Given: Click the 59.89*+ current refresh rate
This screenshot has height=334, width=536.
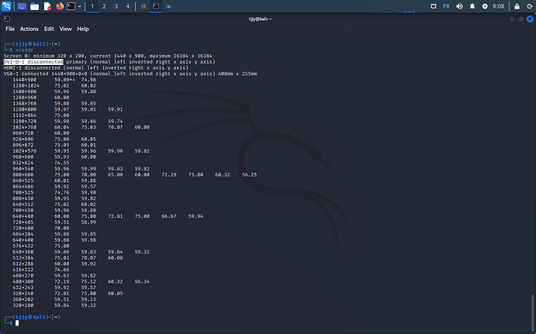Looking at the screenshot, I should point(64,80).
